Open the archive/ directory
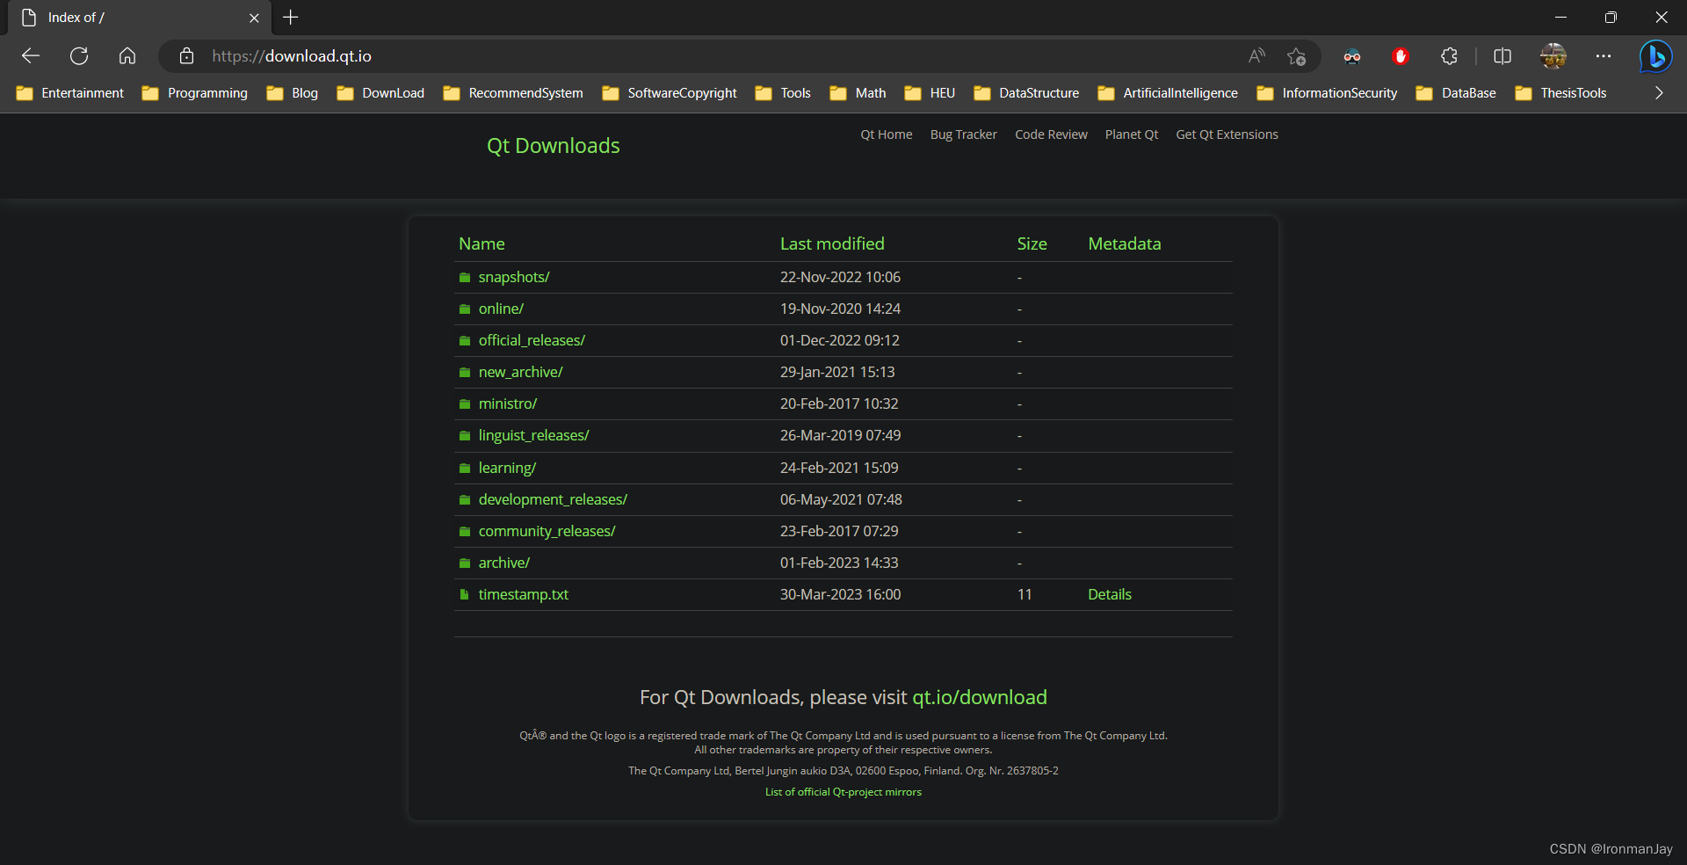 coord(504,563)
